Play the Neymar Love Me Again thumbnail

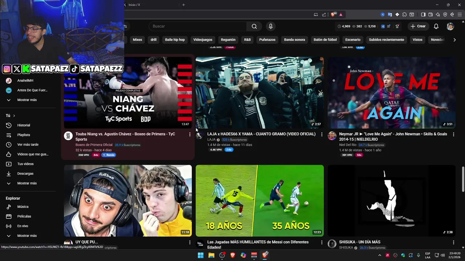392,92
